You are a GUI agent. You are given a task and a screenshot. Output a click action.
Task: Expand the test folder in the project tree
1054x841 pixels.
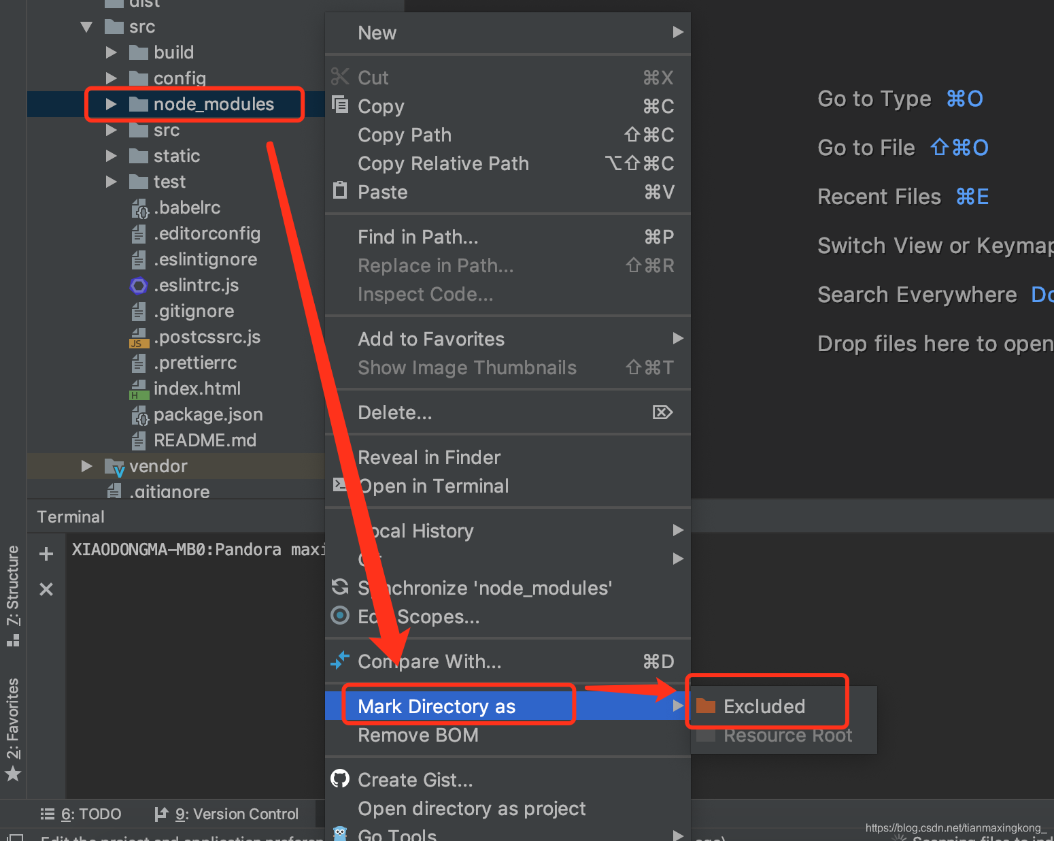click(x=112, y=182)
